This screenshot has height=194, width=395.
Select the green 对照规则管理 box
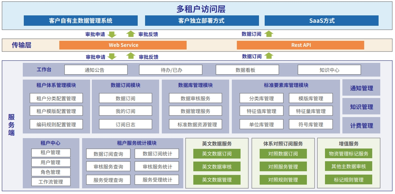pyautogui.click(x=283, y=180)
